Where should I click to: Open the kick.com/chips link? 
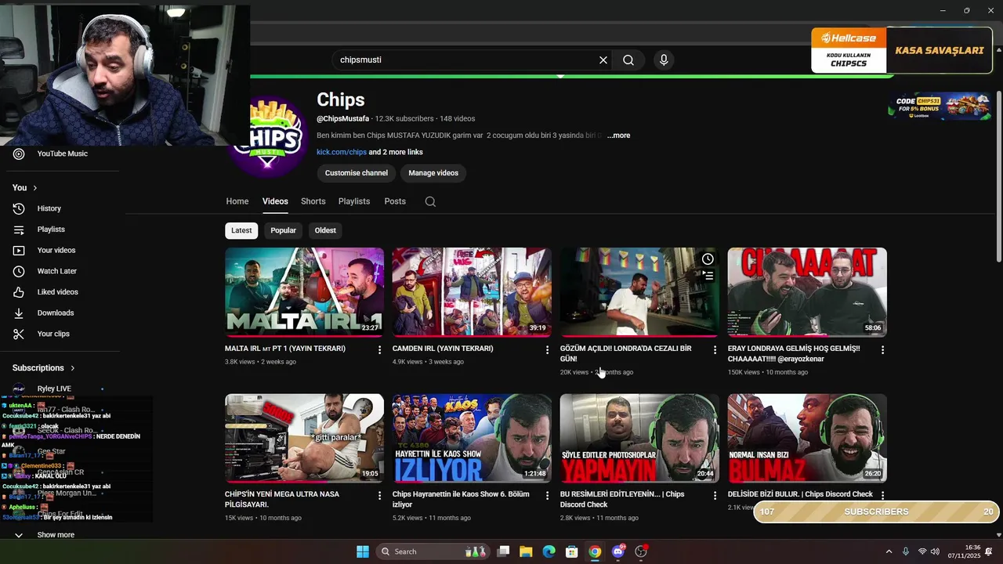click(342, 152)
